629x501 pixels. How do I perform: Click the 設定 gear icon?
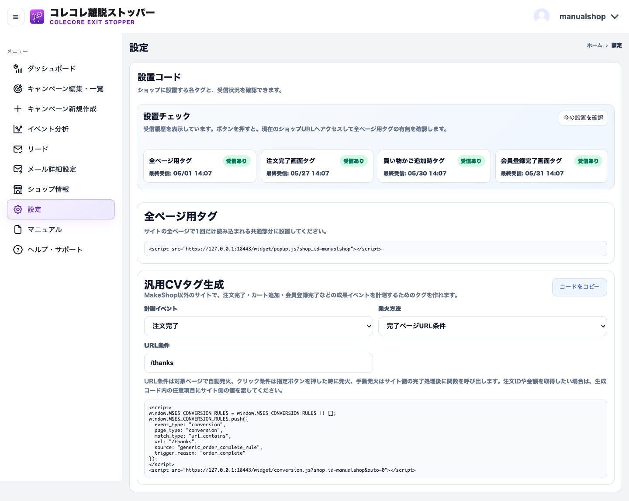18,209
